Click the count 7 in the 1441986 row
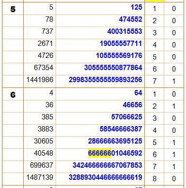This screenshot has width=186, height=188. tap(155, 81)
